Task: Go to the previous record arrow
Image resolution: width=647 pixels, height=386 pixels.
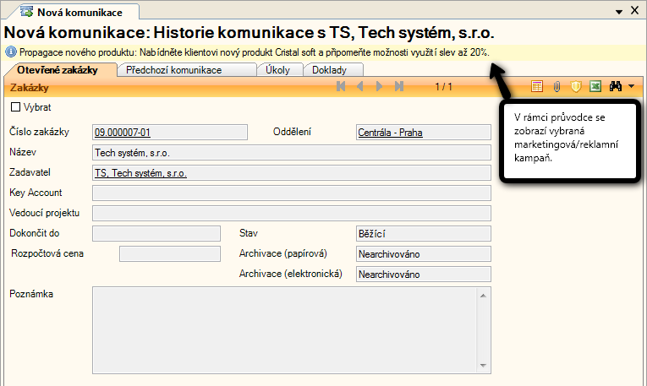Action: 360,87
